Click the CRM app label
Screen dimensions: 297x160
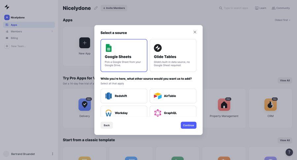click(271, 116)
